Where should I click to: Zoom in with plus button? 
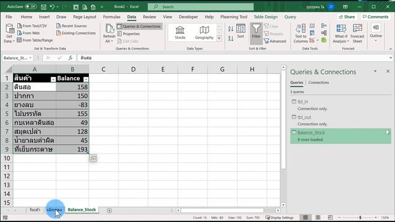[x=376, y=218]
